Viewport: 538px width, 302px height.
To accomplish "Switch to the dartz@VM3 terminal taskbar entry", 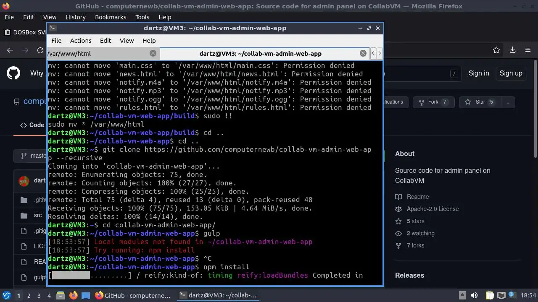I will [x=219, y=295].
